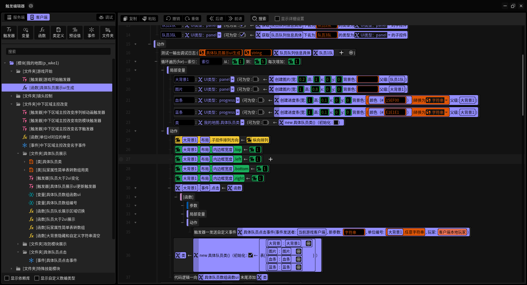The width and height of the screenshot is (527, 285).
Task: Click the help question mark icon
Action: 31,6
